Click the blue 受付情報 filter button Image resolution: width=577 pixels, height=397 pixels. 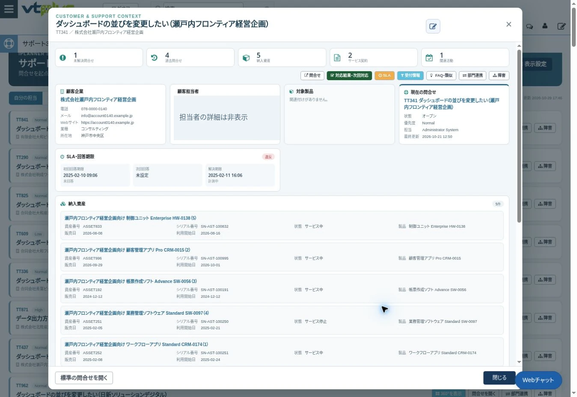[410, 75]
